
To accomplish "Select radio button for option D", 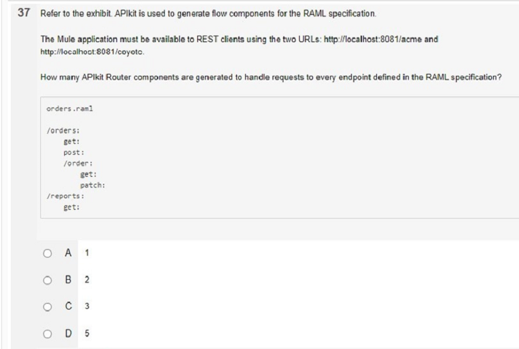I will tap(47, 334).
